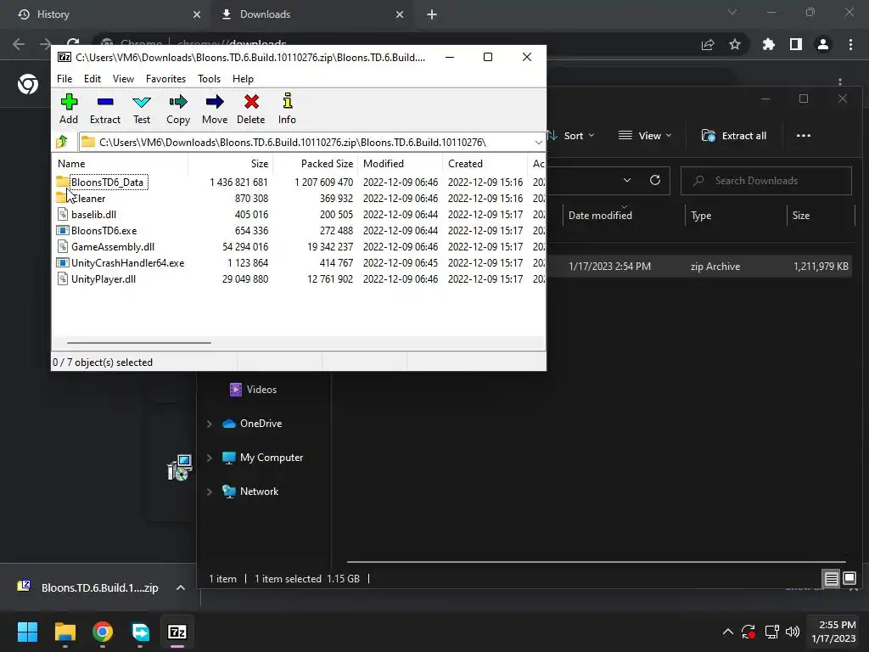Go up one folder level in 7-Zip
This screenshot has width=869, height=652.
[62, 142]
